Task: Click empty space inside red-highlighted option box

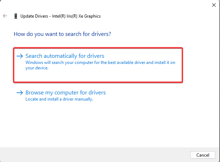Action: (112, 76)
